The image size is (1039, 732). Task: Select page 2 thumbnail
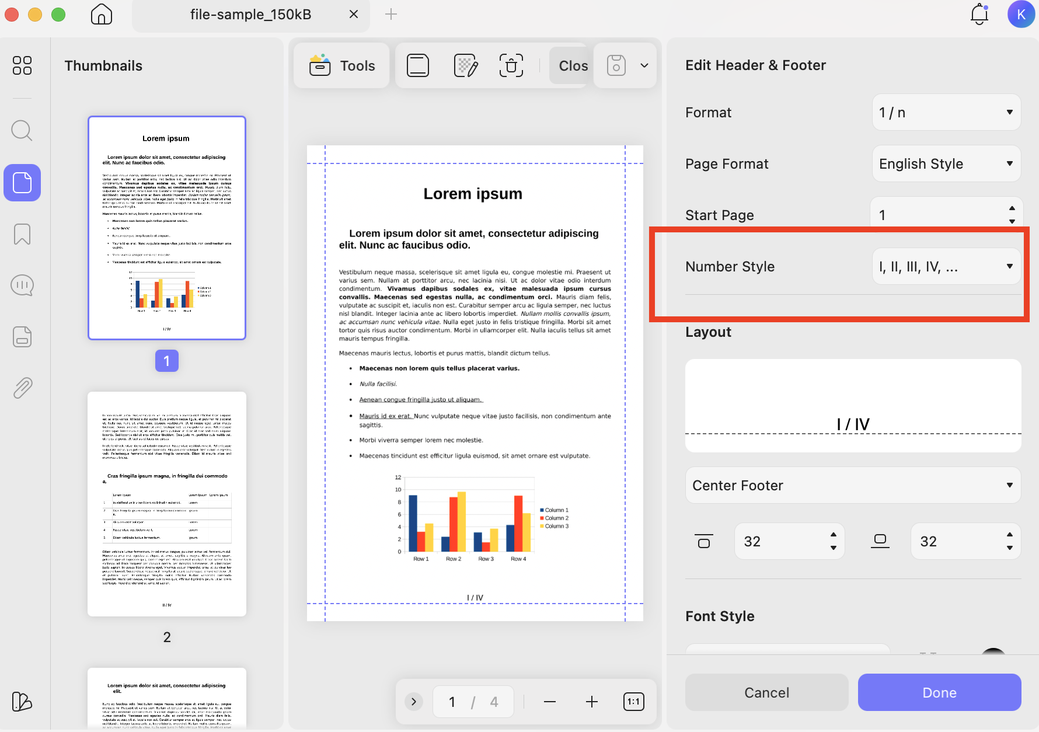tap(166, 503)
